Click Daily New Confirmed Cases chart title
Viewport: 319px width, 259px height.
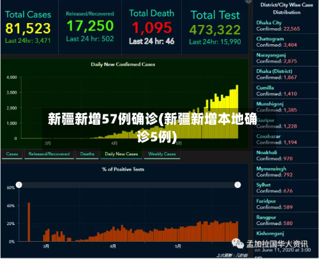tap(123, 65)
